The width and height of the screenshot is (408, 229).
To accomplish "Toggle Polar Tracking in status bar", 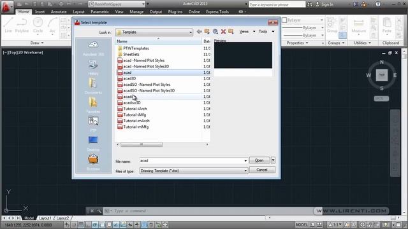I will point(95,225).
